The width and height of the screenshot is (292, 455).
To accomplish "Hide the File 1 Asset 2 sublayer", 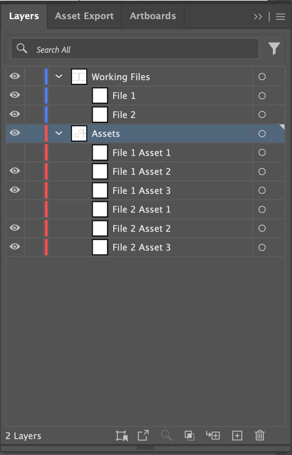I will coord(15,172).
